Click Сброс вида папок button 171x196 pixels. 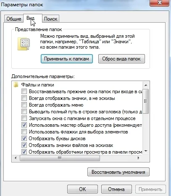tap(121, 59)
